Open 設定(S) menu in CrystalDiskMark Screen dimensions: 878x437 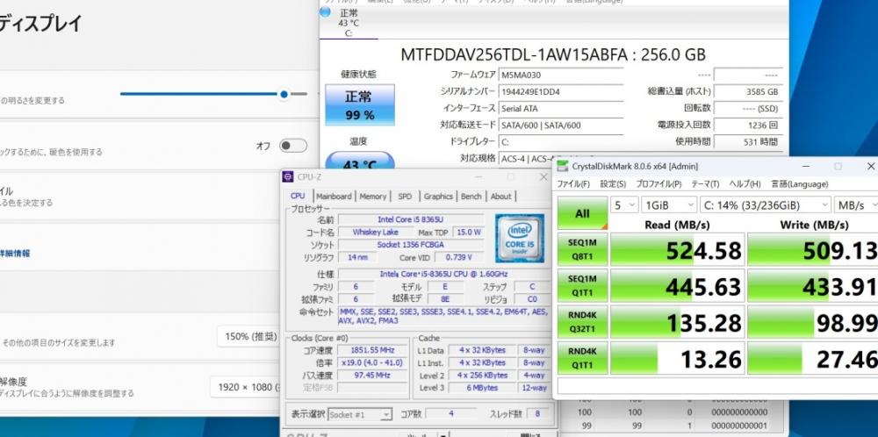click(x=613, y=184)
